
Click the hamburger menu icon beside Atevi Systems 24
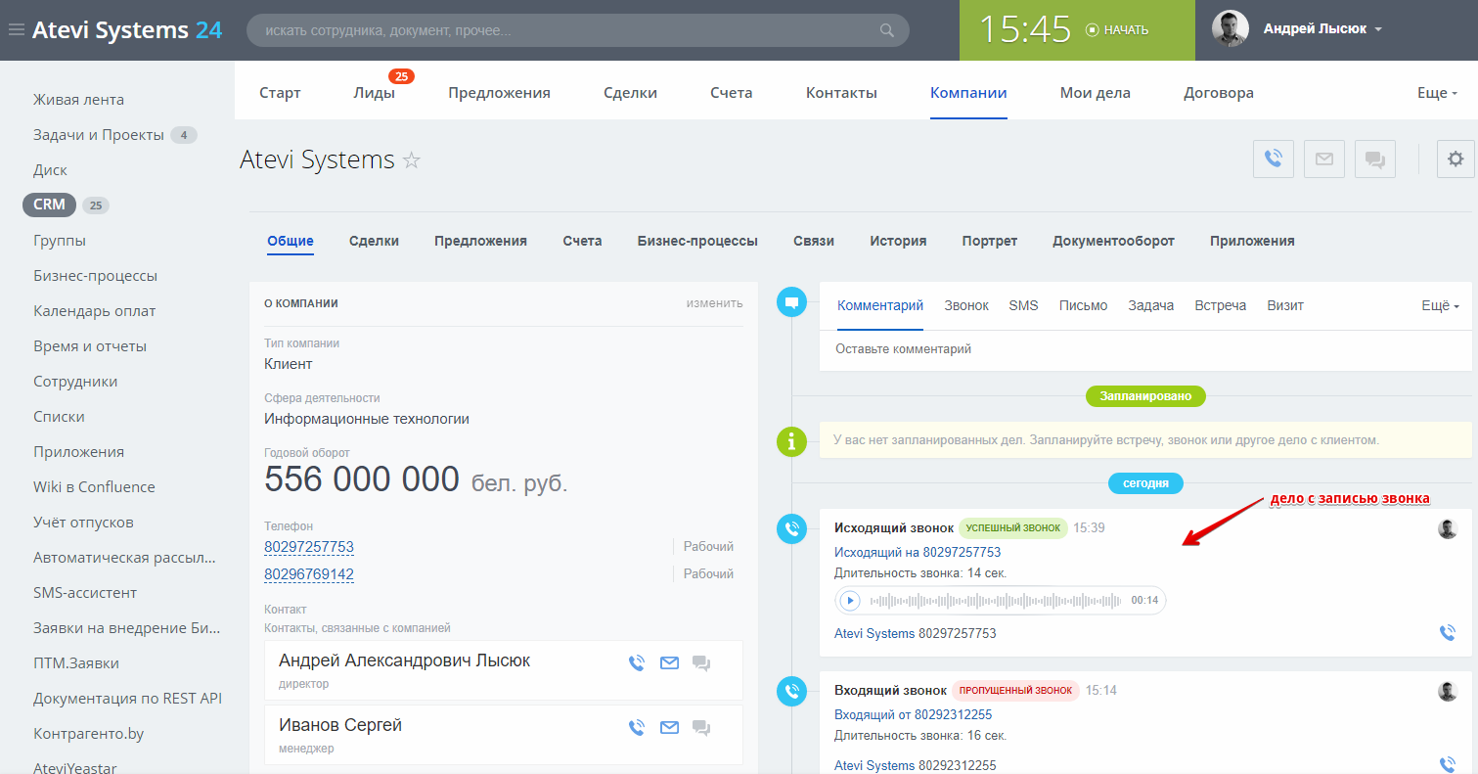tap(16, 30)
